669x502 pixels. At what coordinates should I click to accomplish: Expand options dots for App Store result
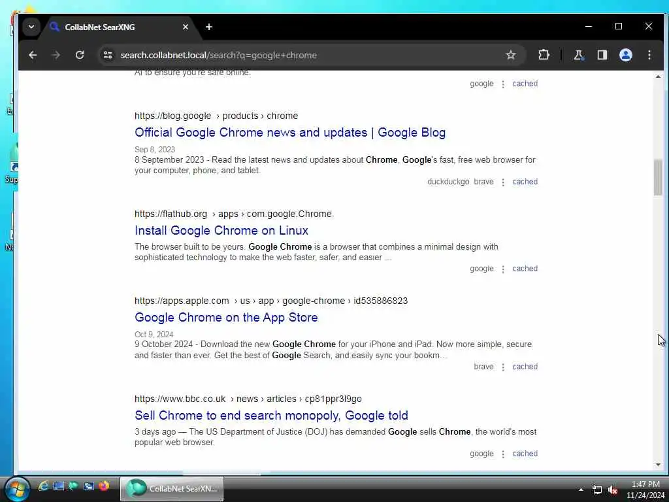click(x=503, y=367)
